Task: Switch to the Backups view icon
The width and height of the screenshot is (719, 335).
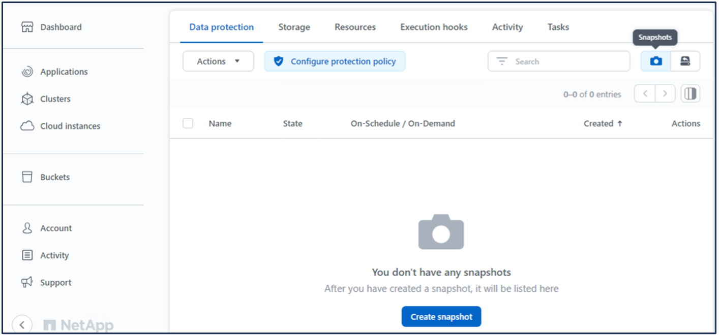Action: point(685,61)
